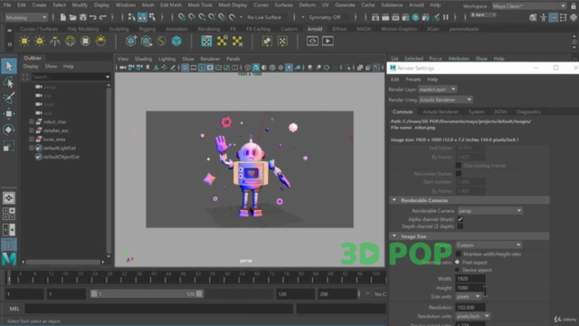Viewport: 579px width, 326px height.
Task: Activate the Lasso select tool
Action: [x=8, y=82]
